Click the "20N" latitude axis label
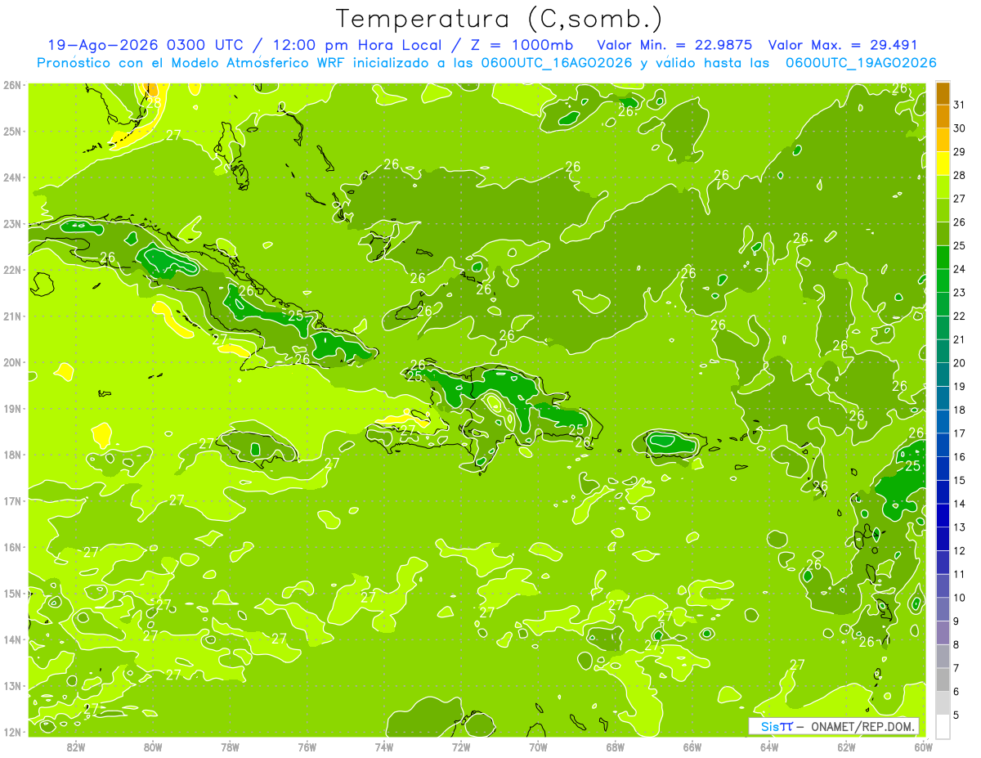Screen dimensions: 981x758 [11, 362]
